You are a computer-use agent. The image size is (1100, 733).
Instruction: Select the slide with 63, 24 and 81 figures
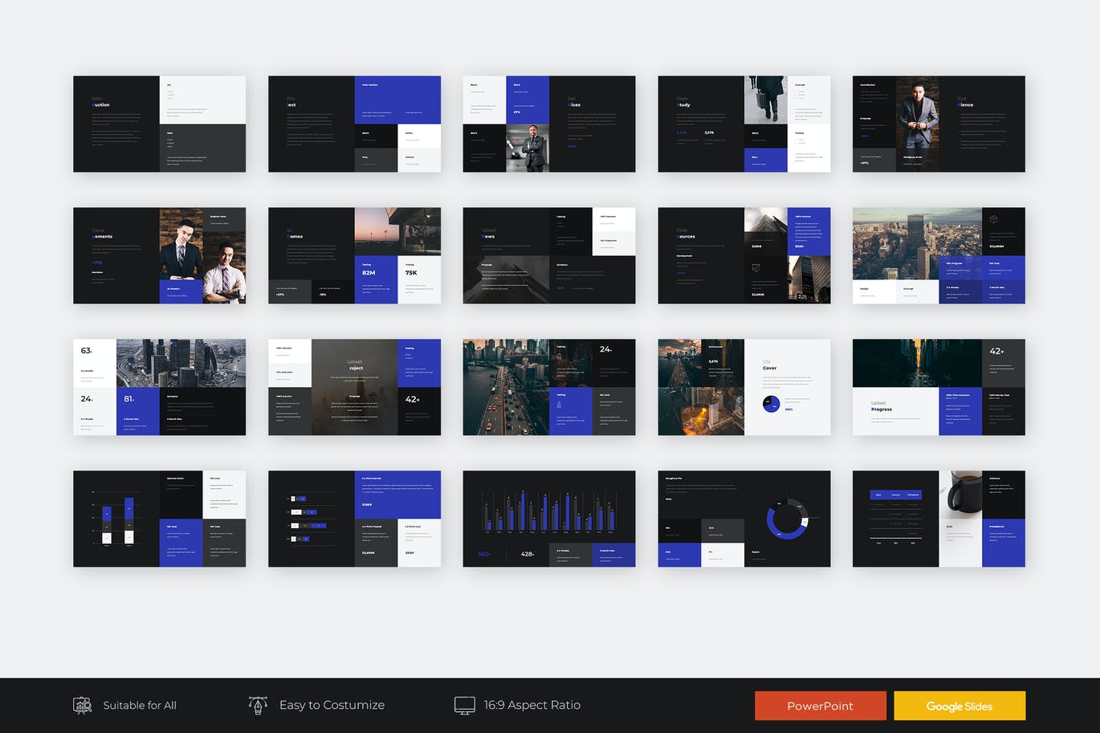[x=159, y=387]
